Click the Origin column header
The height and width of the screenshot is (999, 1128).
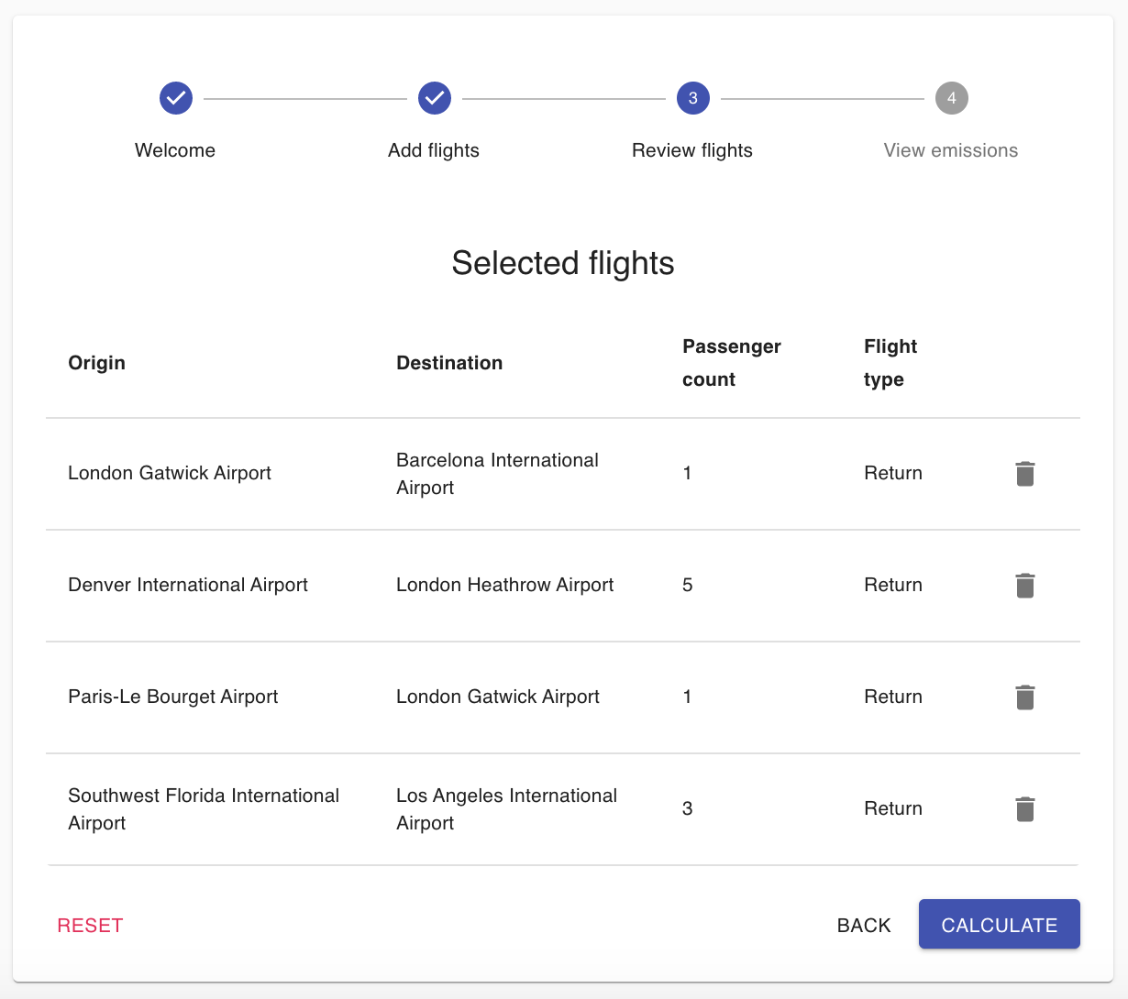[97, 363]
